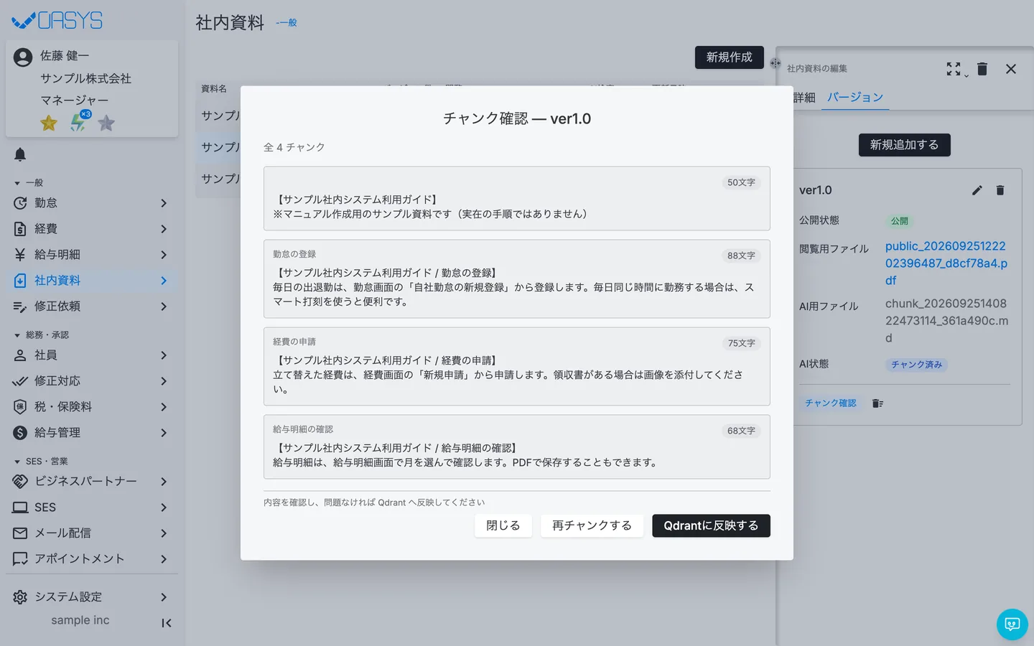Click the 社員 person icon in sidebar
The width and height of the screenshot is (1034, 646).
tap(20, 355)
